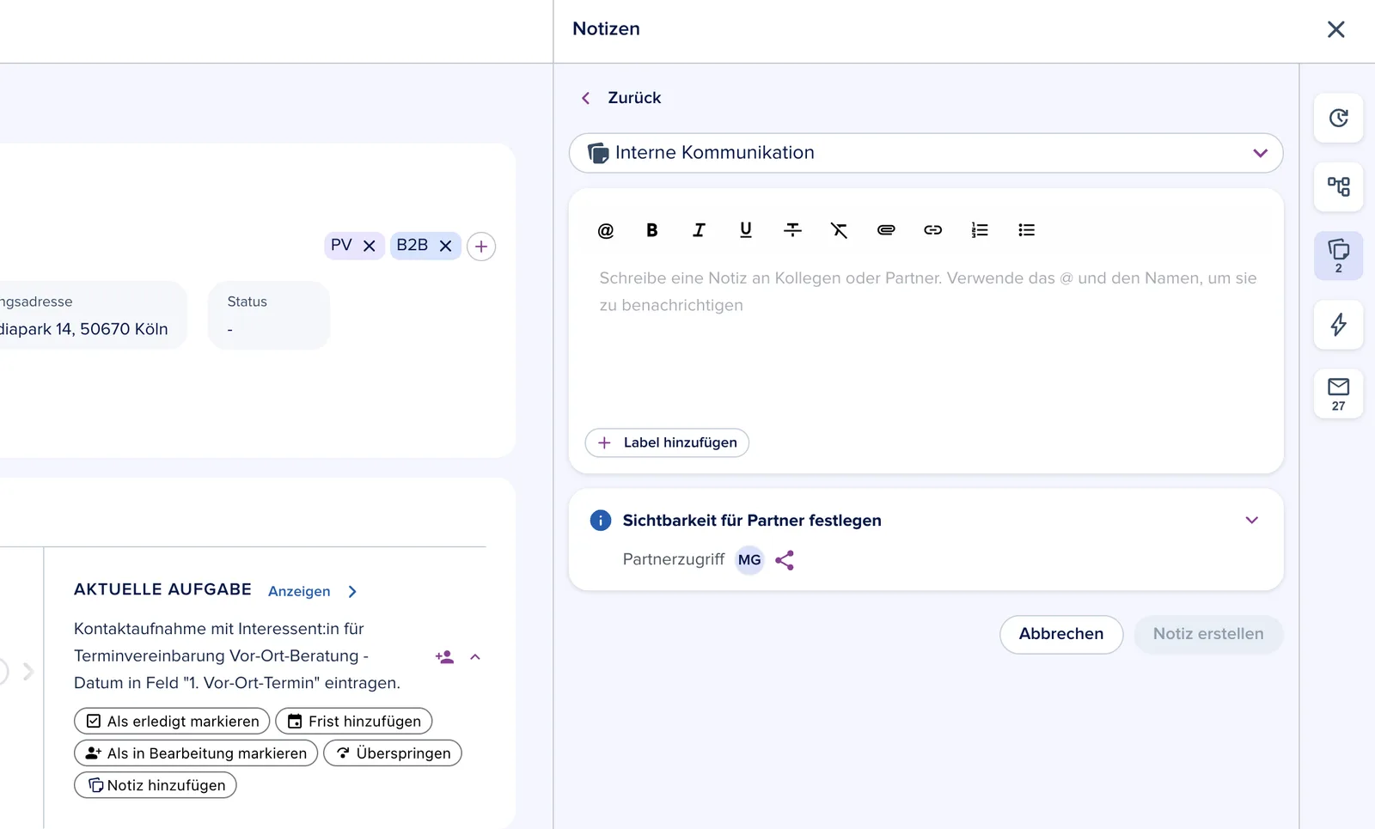Expand Sichtbarkeit für Partner festlegen section
This screenshot has width=1375, height=829.
coord(1251,520)
